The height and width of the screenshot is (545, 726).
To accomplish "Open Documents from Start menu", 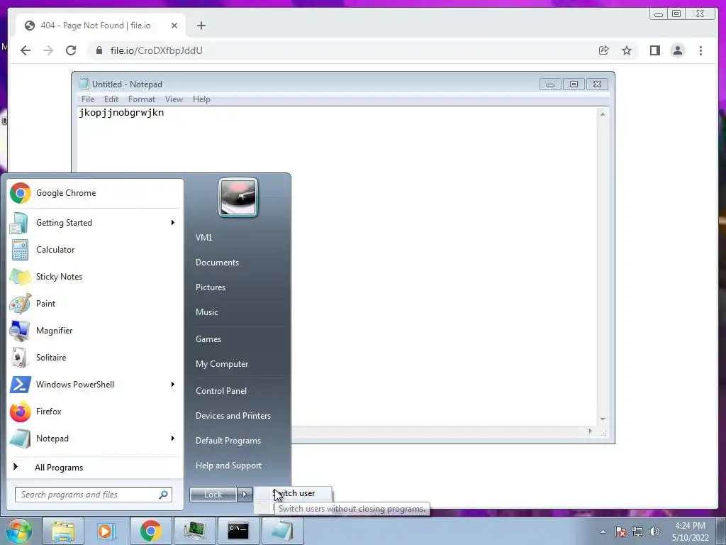I will point(217,263).
